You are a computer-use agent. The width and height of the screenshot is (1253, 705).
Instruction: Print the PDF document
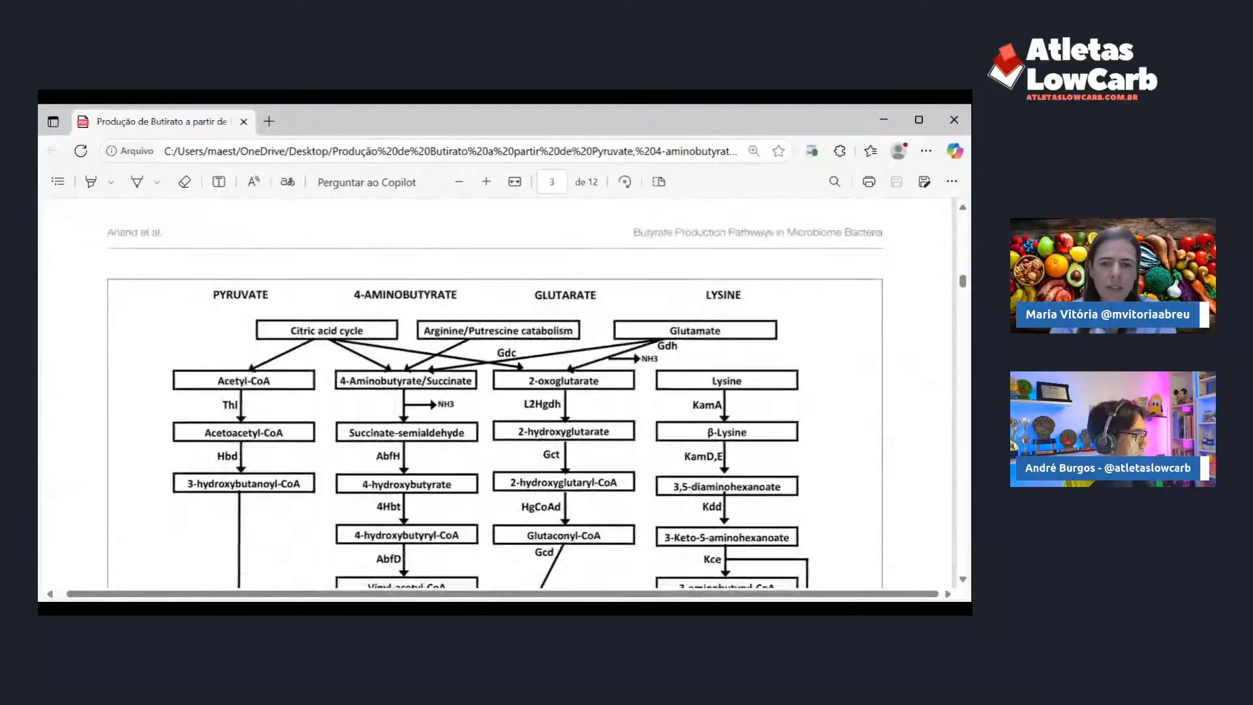coord(869,182)
